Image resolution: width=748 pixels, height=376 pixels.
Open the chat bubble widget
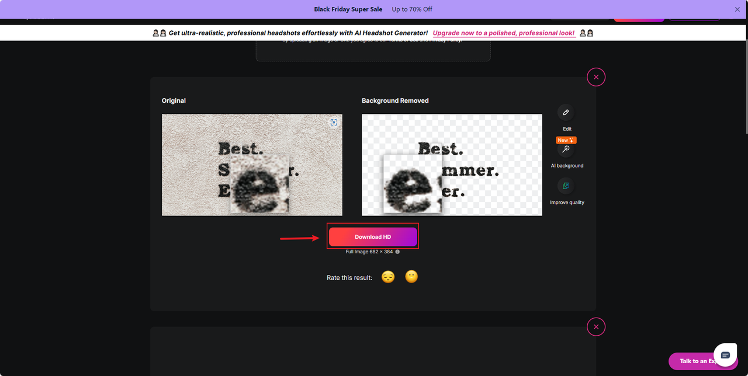click(725, 355)
